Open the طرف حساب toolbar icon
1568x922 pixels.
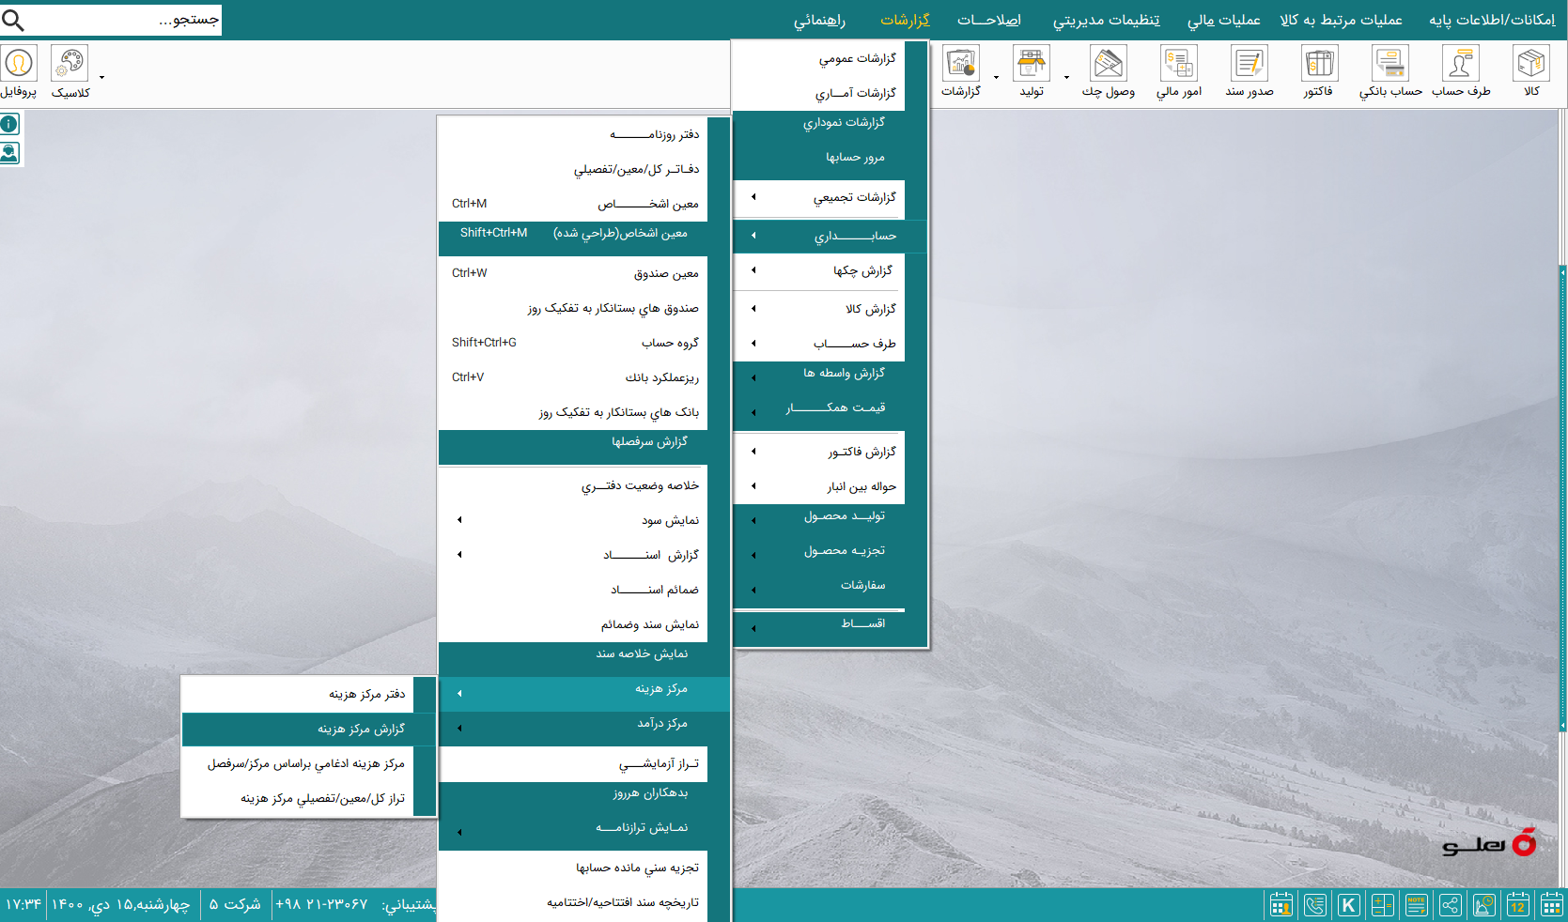1461,64
